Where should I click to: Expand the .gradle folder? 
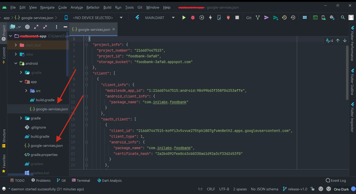tap(21, 72)
